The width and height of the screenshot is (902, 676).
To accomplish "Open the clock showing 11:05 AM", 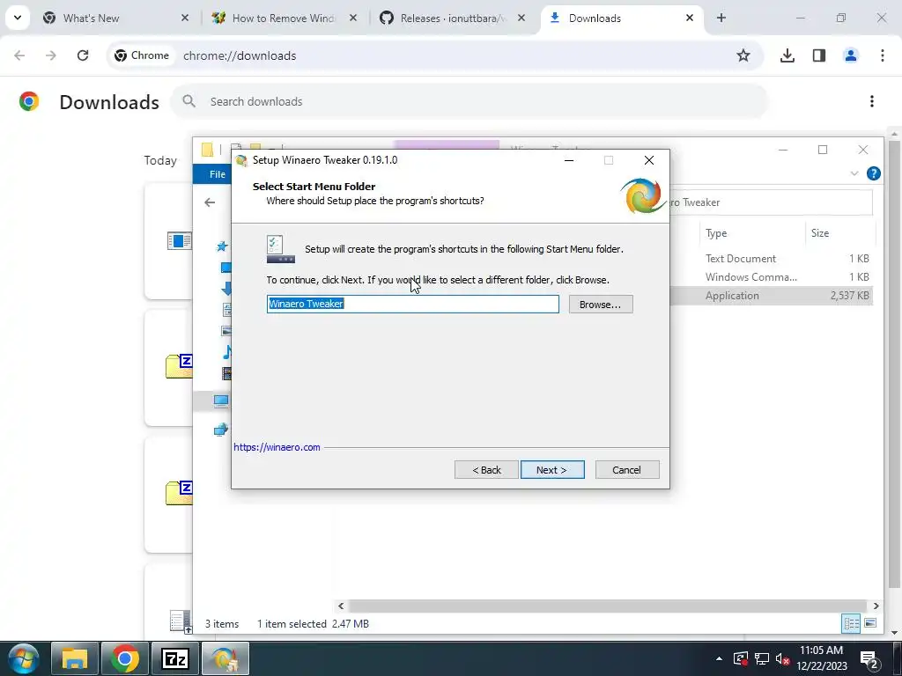I will 822,658.
